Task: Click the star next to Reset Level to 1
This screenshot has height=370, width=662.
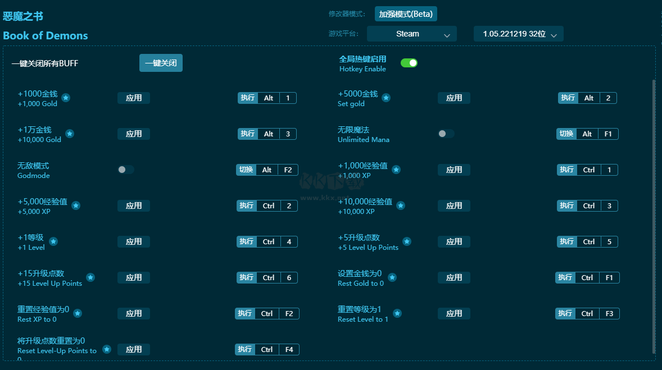Action: [x=397, y=313]
